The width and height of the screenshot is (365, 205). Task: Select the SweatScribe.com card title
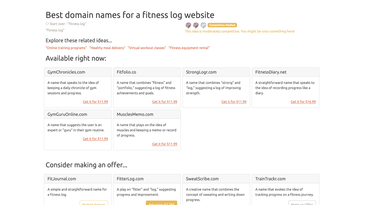click(x=202, y=179)
